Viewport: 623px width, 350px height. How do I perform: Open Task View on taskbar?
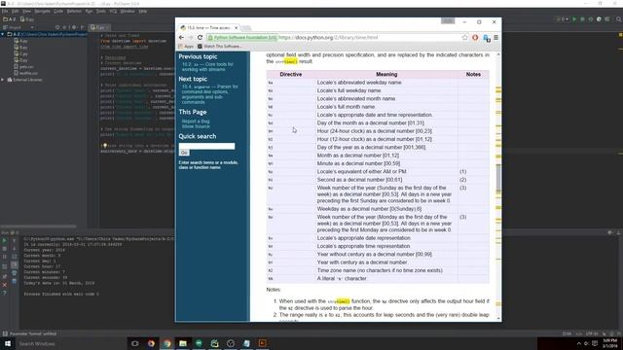(x=135, y=343)
